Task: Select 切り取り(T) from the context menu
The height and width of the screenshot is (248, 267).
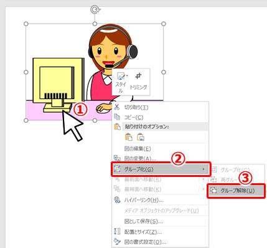Action: pyautogui.click(x=160, y=107)
